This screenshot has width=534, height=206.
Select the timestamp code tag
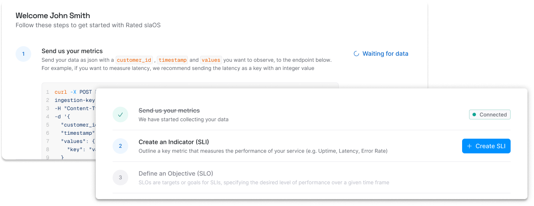click(x=172, y=60)
